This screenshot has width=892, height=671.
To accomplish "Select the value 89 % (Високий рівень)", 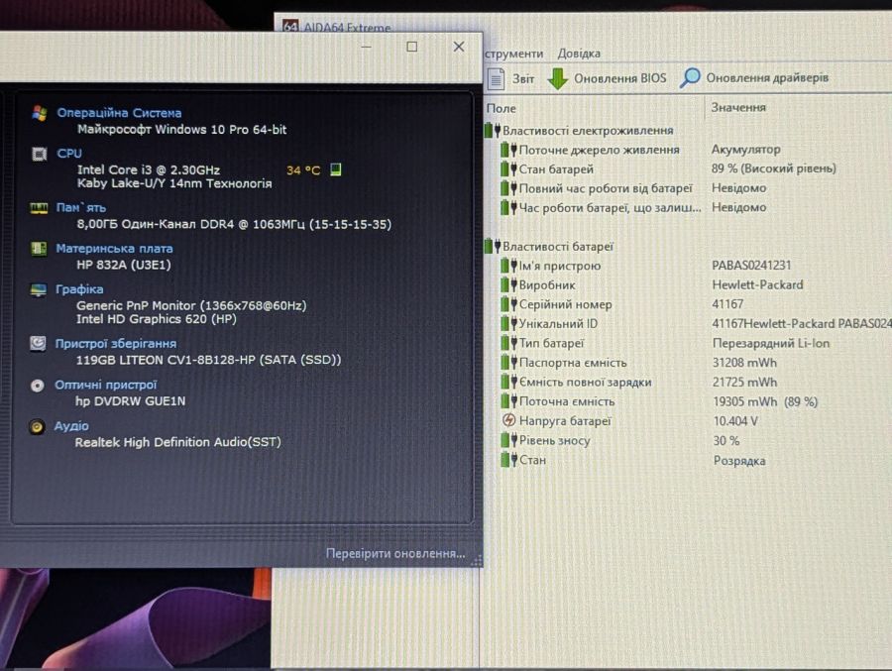I will (x=774, y=168).
